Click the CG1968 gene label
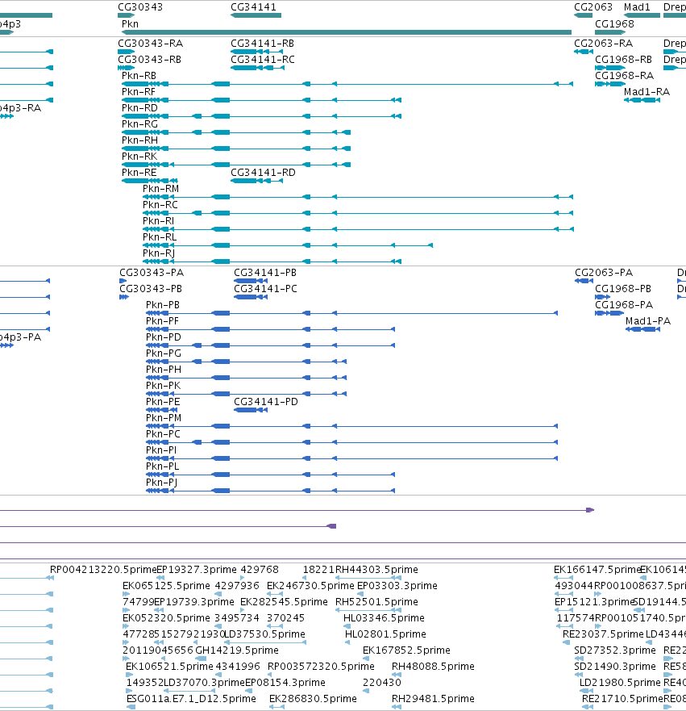Viewport: 686px width, 711px height. point(614,23)
